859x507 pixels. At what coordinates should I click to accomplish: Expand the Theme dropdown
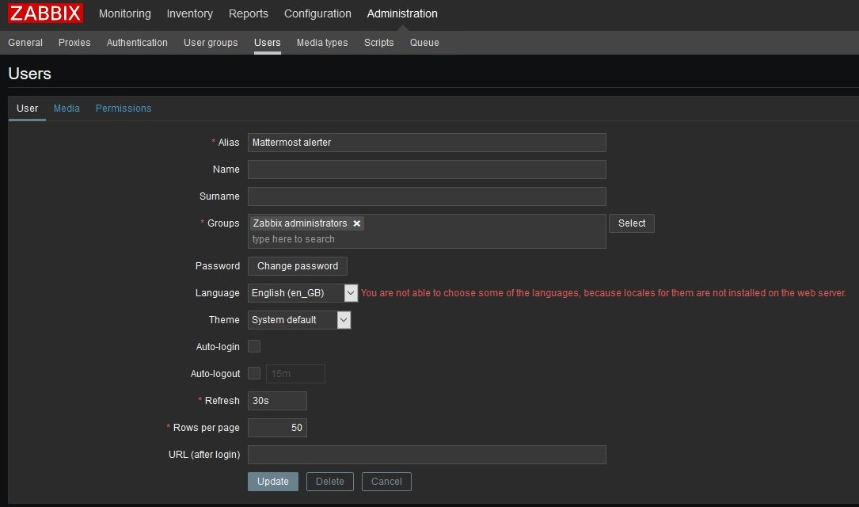coord(298,320)
